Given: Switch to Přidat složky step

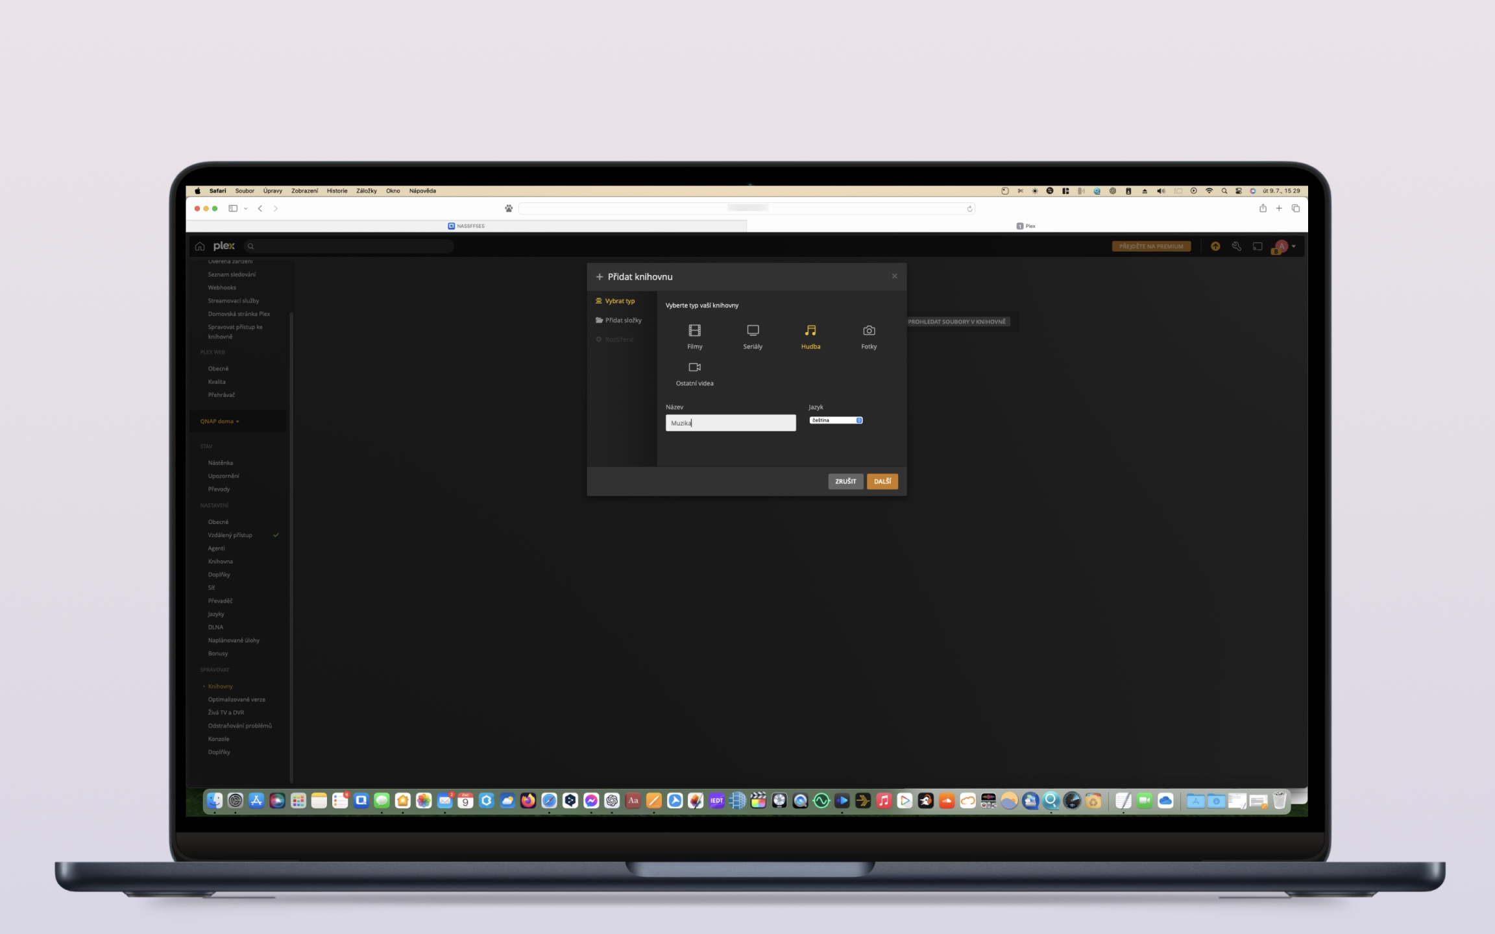Looking at the screenshot, I should pos(623,320).
